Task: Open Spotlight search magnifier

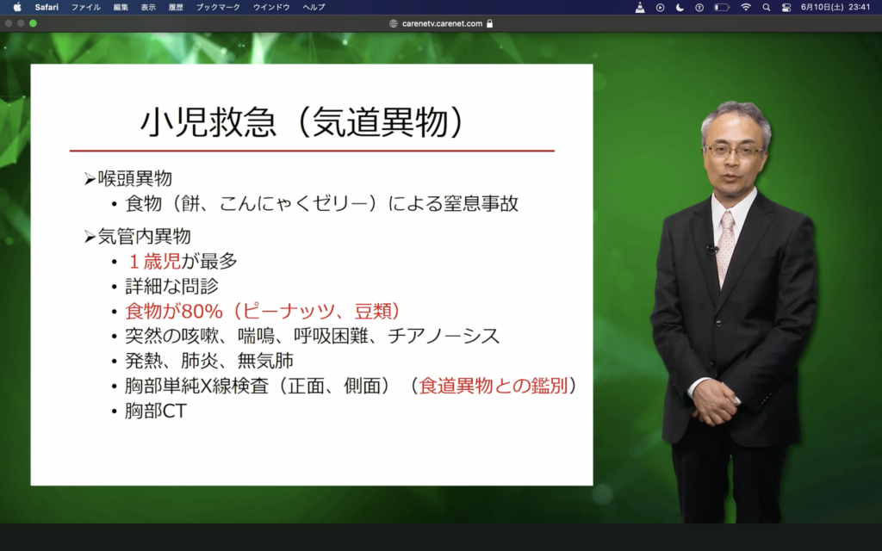Action: point(766,7)
